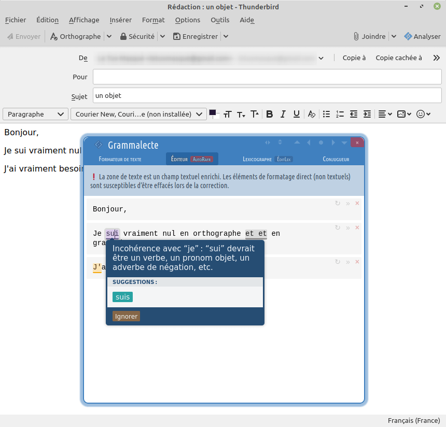This screenshot has width=446, height=427.
Task: Click the Sujet subject field
Action: tap(267, 95)
